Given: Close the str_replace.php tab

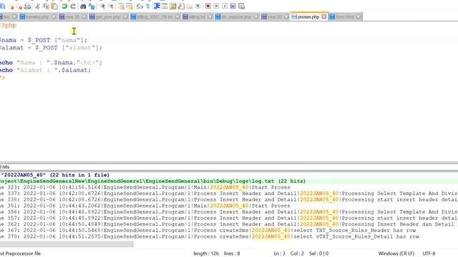Looking at the screenshot, I should click(256, 17).
